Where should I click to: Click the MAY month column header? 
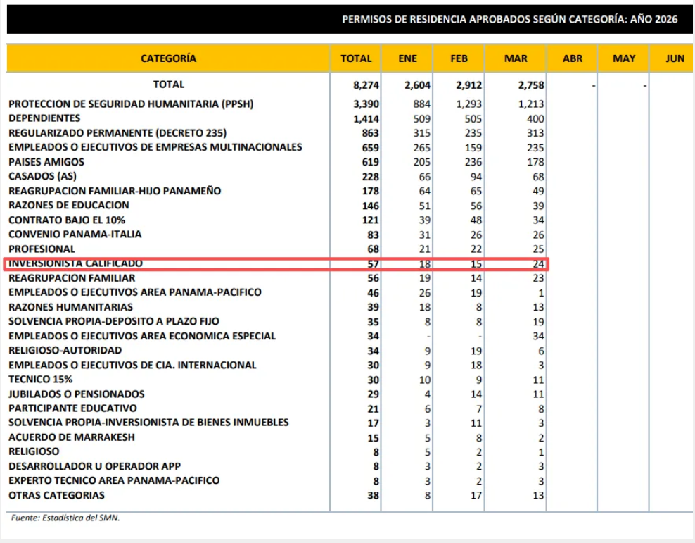click(x=624, y=58)
